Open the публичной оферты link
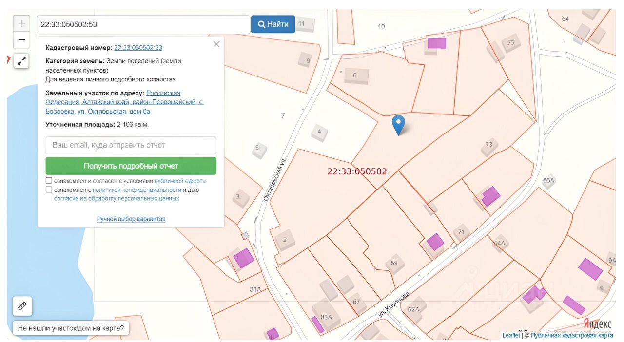Viewport: 624px width, 342px height. click(x=180, y=181)
